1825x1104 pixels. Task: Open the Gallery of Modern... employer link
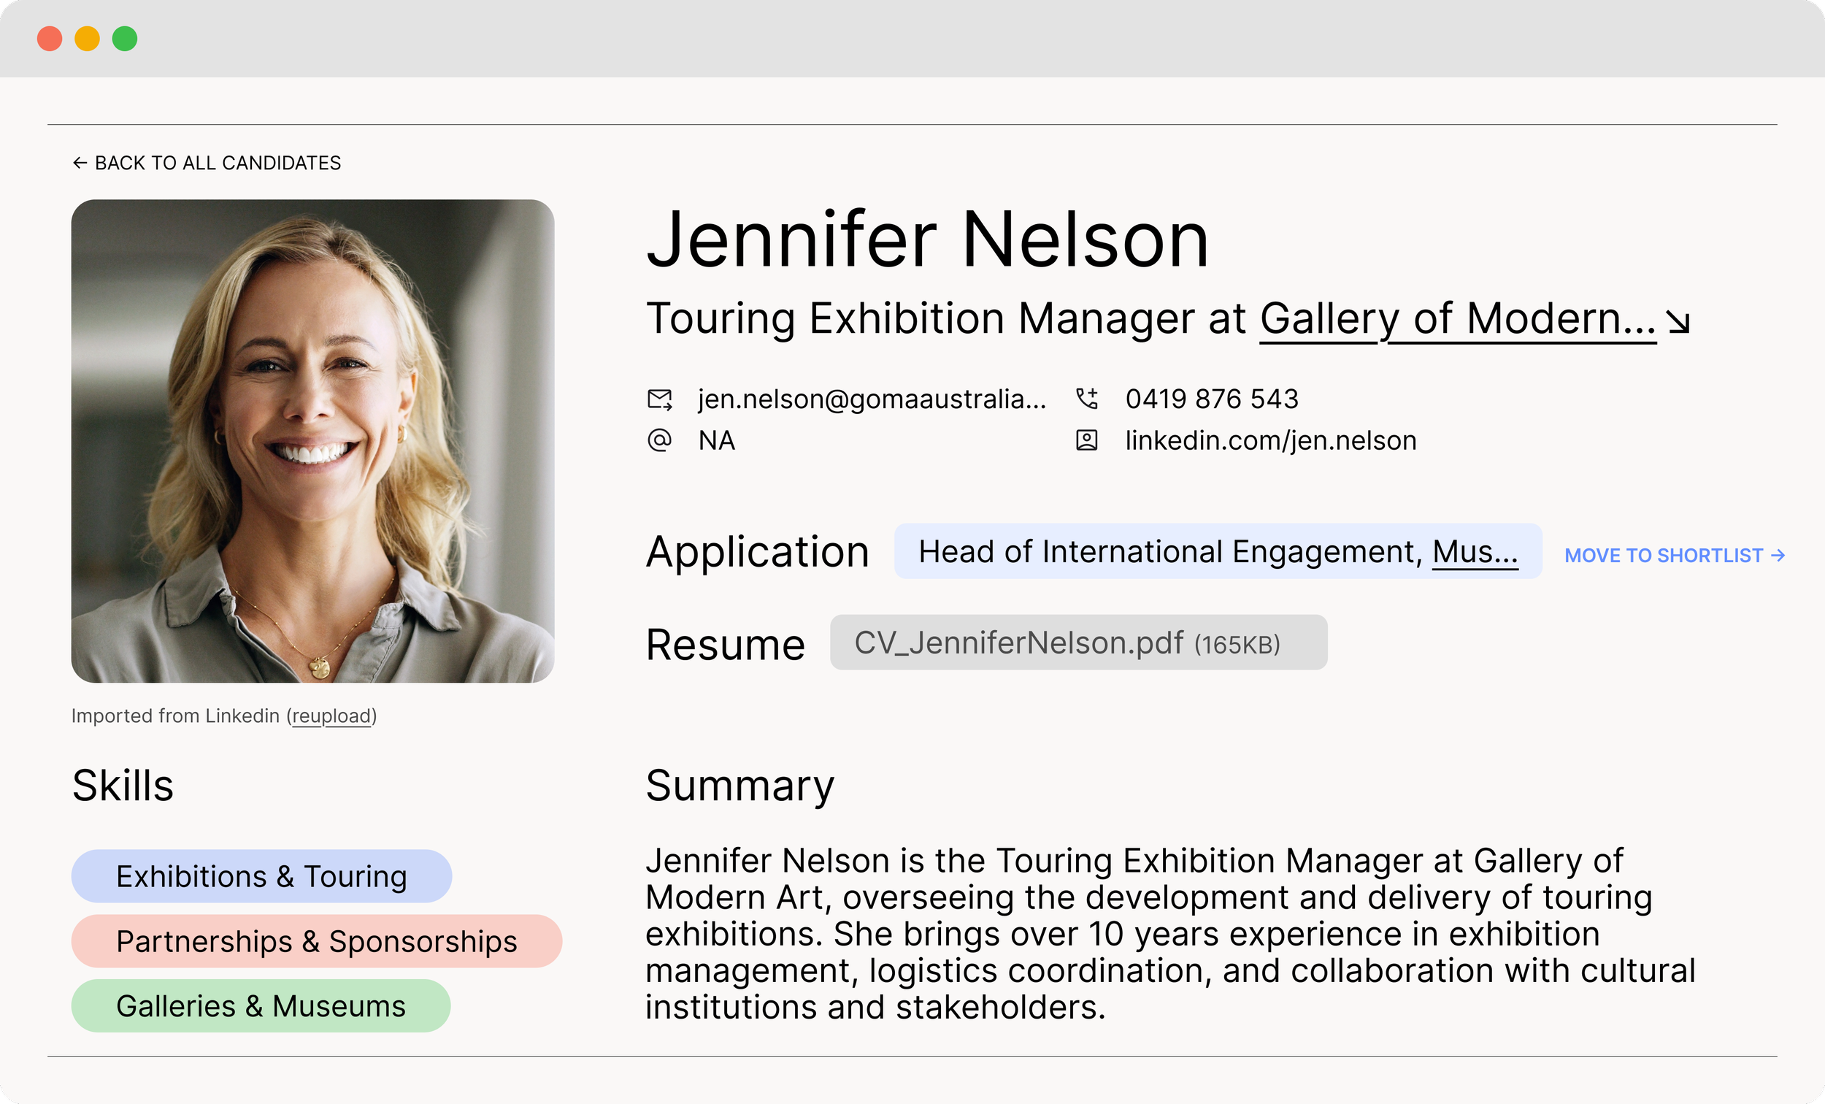[x=1458, y=319]
